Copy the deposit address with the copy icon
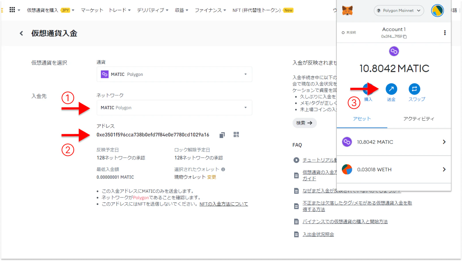462x261 pixels. click(x=222, y=135)
